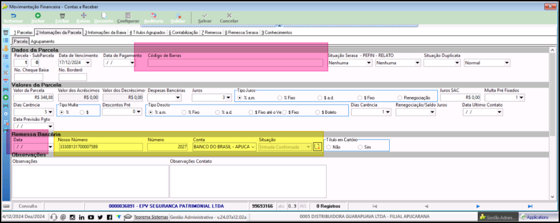Expand the Juros dropdown showing 3
Image resolution: width=560 pixels, height=223 pixels.
coord(229,97)
